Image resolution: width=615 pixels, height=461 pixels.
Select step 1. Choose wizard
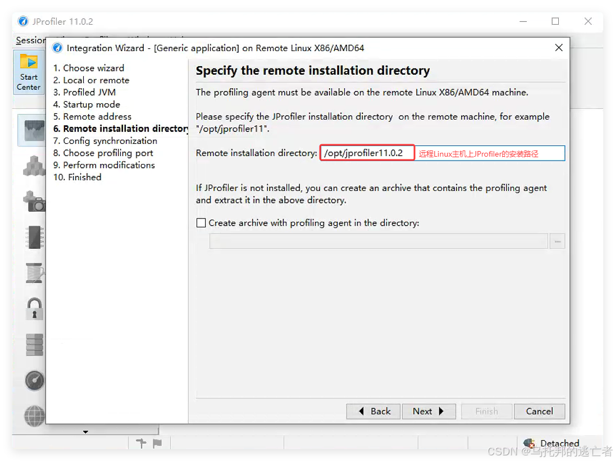89,68
